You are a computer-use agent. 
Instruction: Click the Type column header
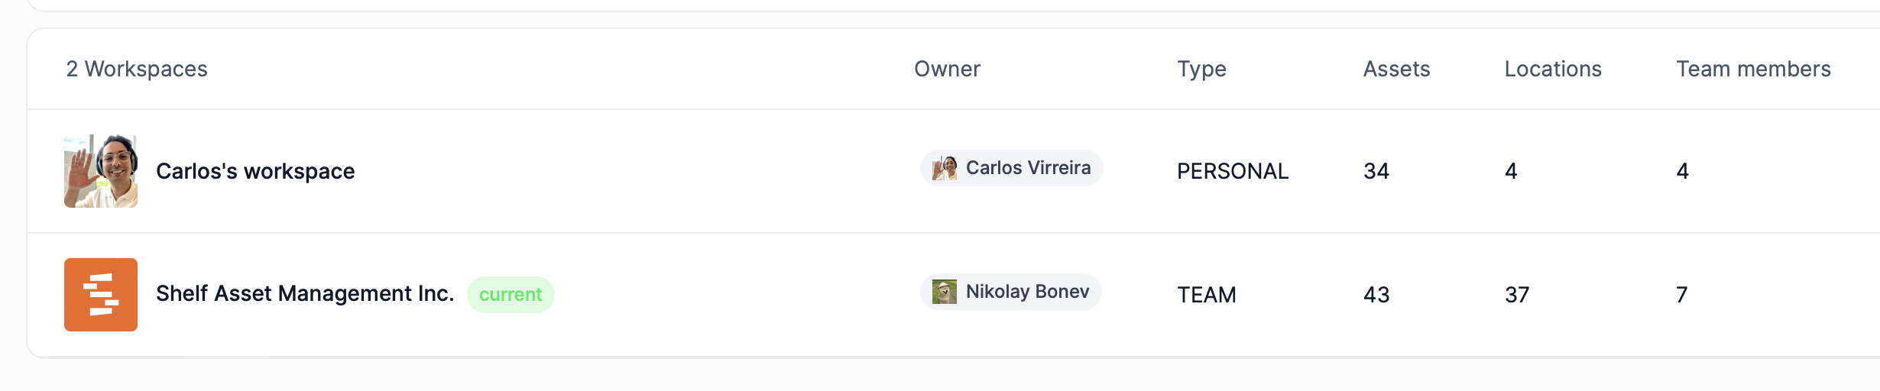[1201, 69]
